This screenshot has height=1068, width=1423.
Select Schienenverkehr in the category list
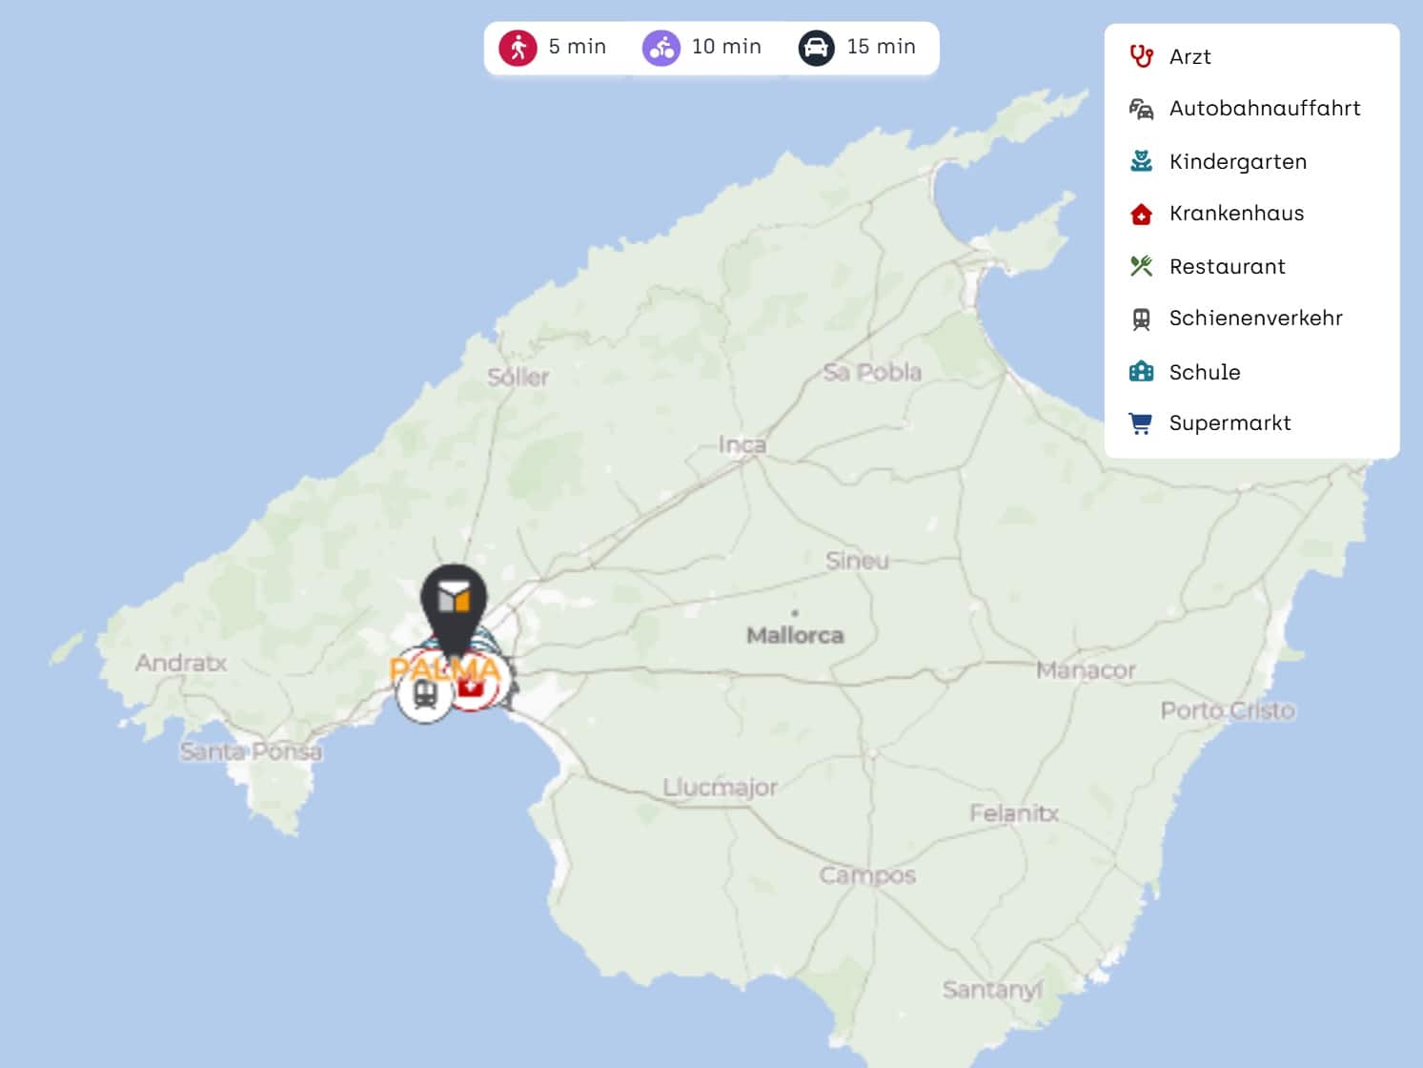click(1255, 318)
